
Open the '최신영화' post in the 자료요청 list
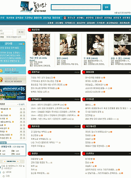(x=35, y=135)
